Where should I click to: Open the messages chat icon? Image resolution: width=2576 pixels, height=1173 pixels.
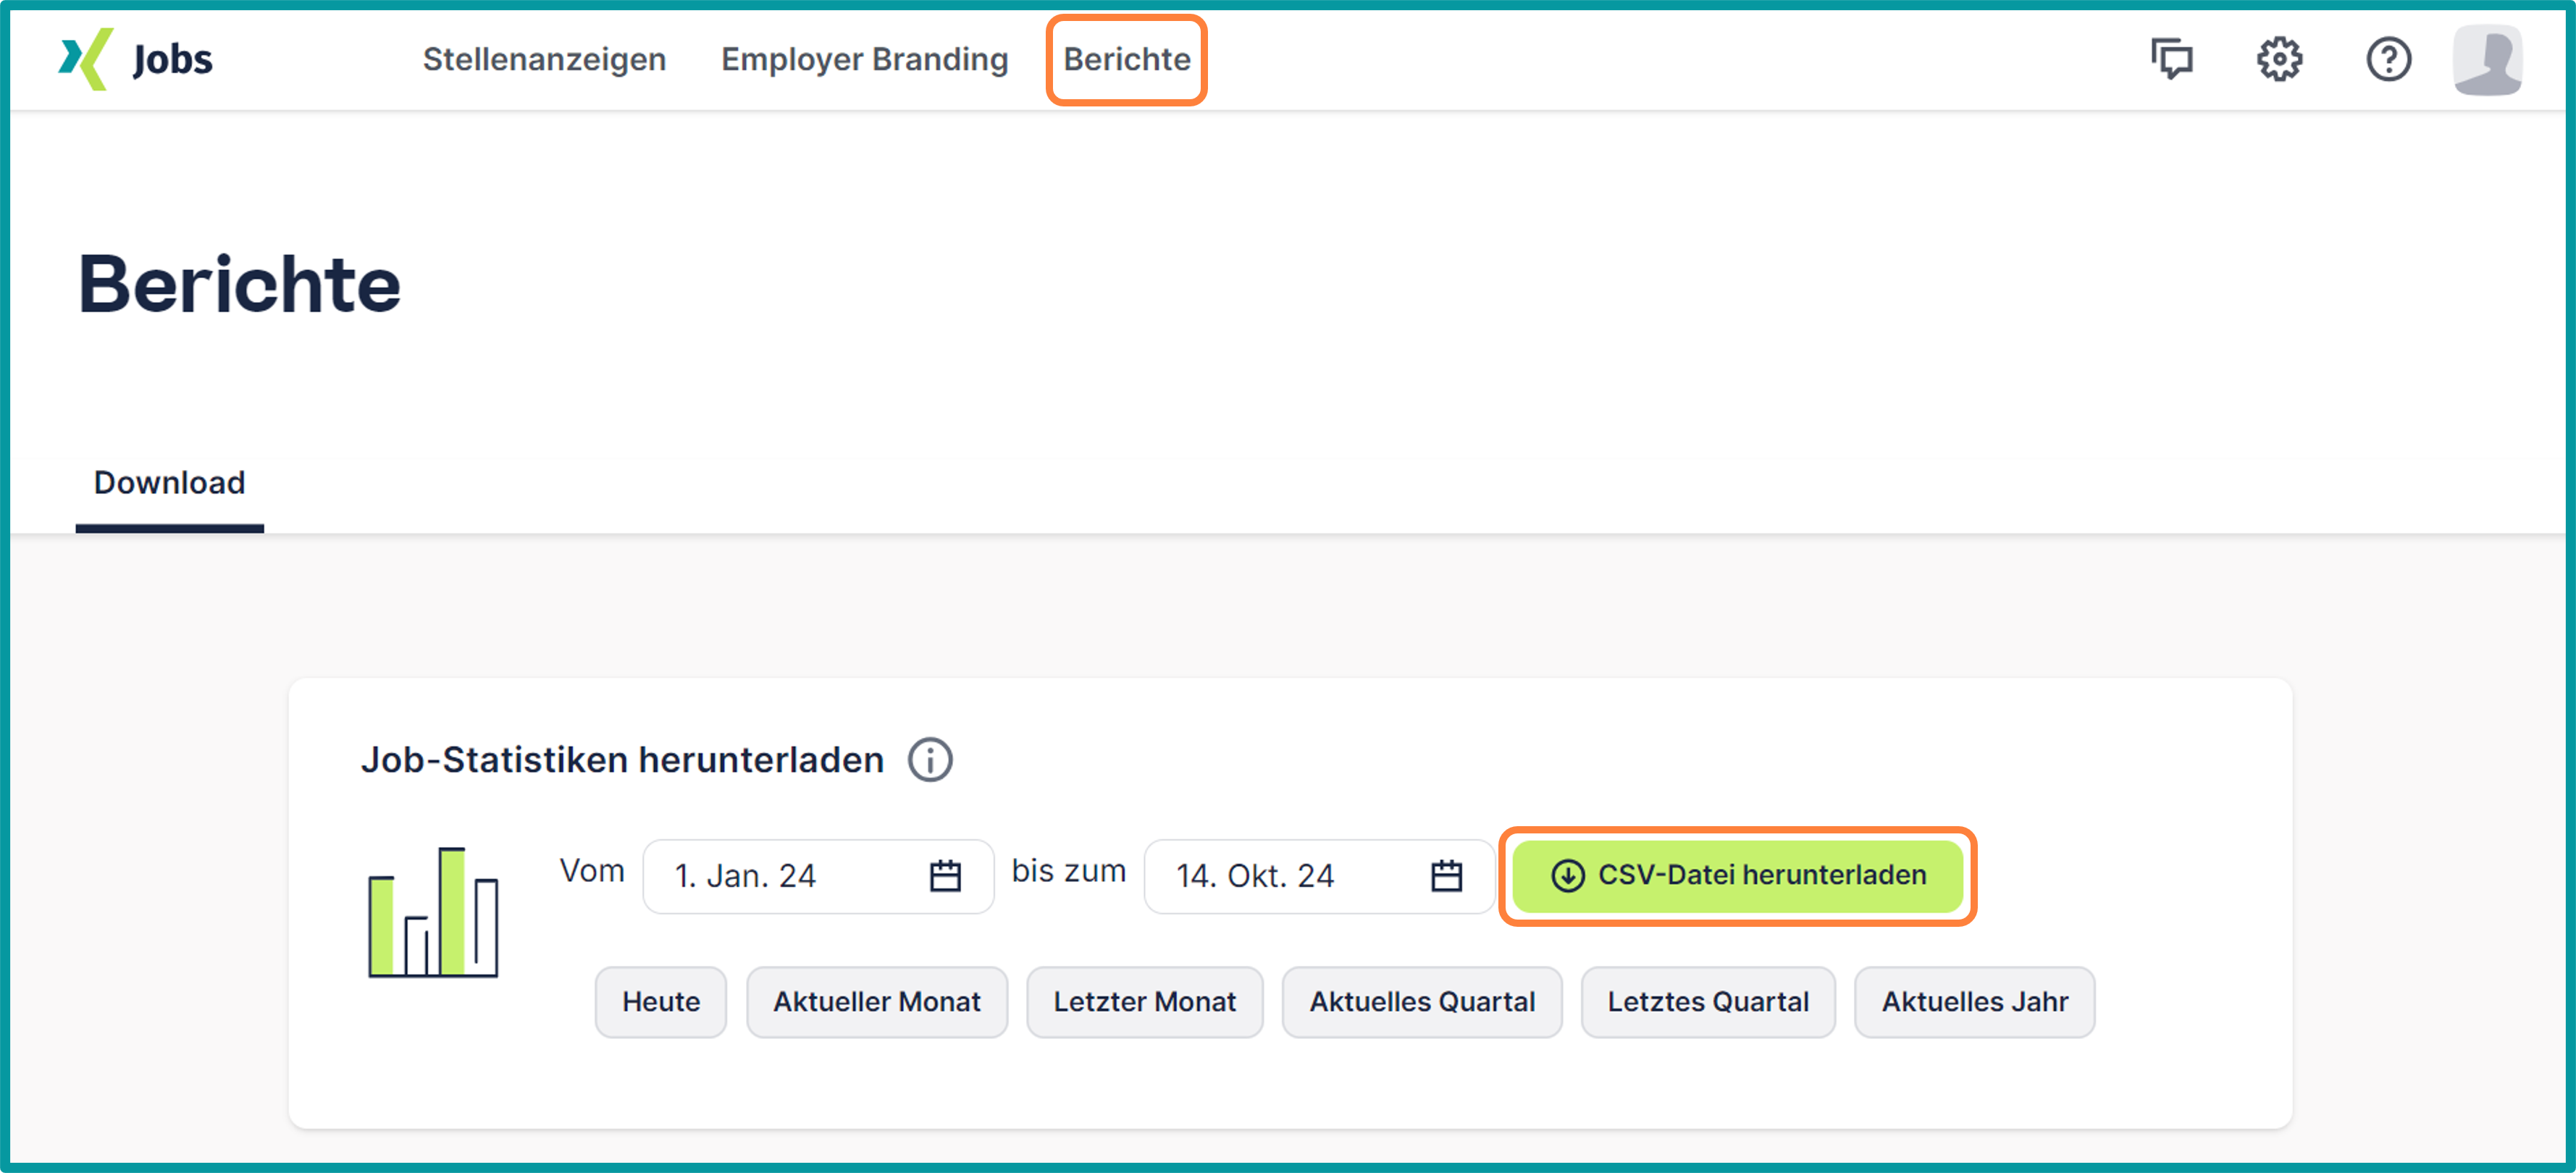(x=2171, y=59)
